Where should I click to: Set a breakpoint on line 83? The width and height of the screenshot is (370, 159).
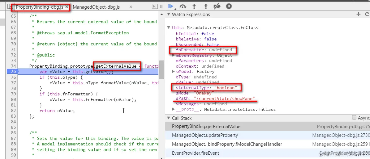(x=13, y=116)
